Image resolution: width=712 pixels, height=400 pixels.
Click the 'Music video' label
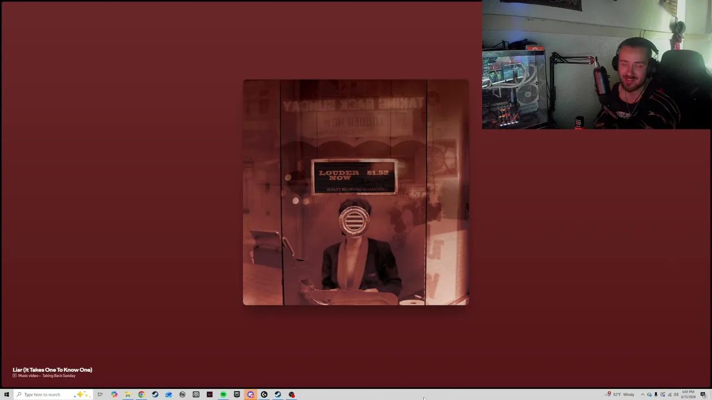pyautogui.click(x=28, y=376)
